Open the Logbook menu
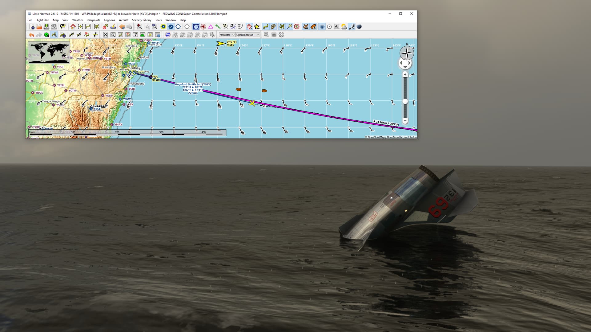 coord(109,20)
